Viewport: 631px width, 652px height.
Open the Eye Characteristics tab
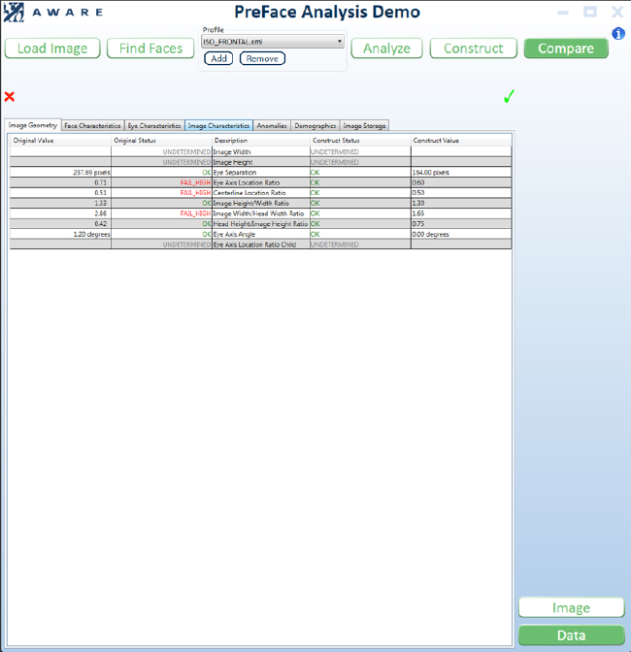point(154,125)
